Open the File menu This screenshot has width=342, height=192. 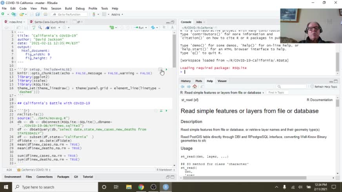pos(4,9)
